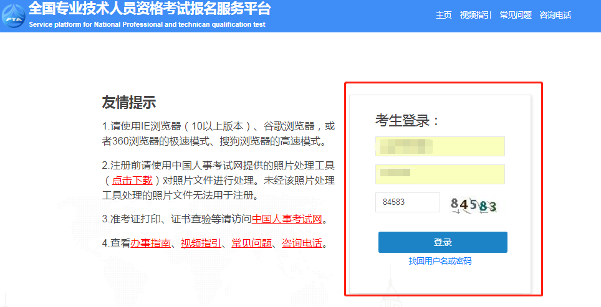The width and height of the screenshot is (601, 307).
Task: Open 主页 in the top navigation
Action: coord(443,15)
